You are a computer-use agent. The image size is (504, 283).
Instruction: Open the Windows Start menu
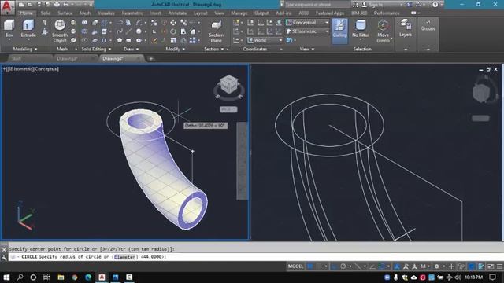pos(6,277)
